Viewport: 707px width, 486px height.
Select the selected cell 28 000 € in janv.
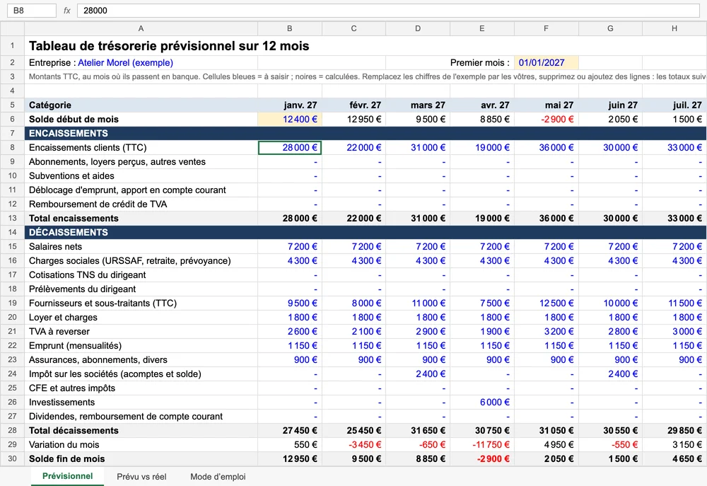click(289, 148)
